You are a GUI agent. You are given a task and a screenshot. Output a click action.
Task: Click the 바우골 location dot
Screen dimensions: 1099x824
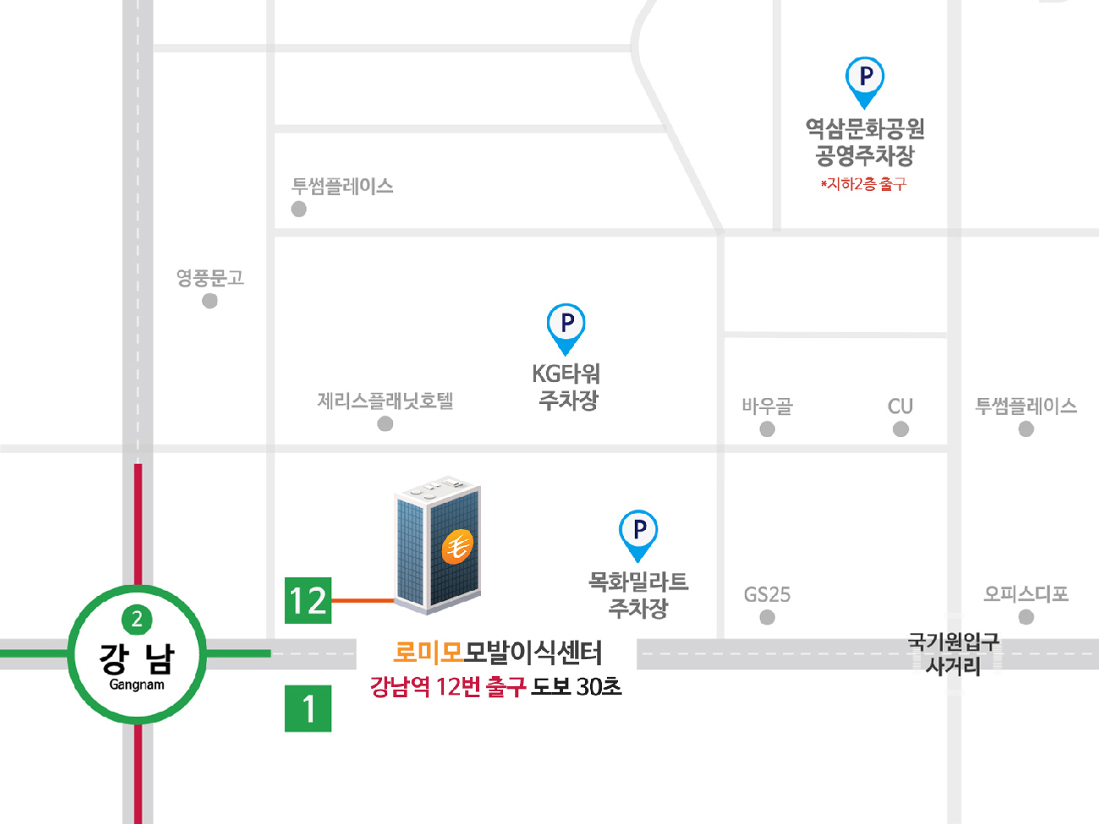point(768,428)
